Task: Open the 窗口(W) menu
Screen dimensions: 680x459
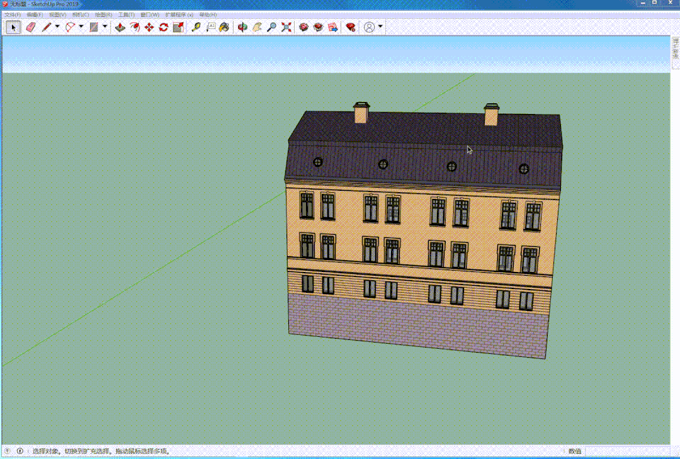Action: 150,14
